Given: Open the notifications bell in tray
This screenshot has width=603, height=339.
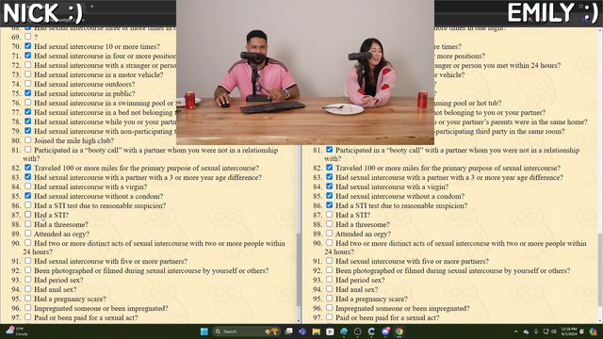Looking at the screenshot, I should [x=582, y=331].
